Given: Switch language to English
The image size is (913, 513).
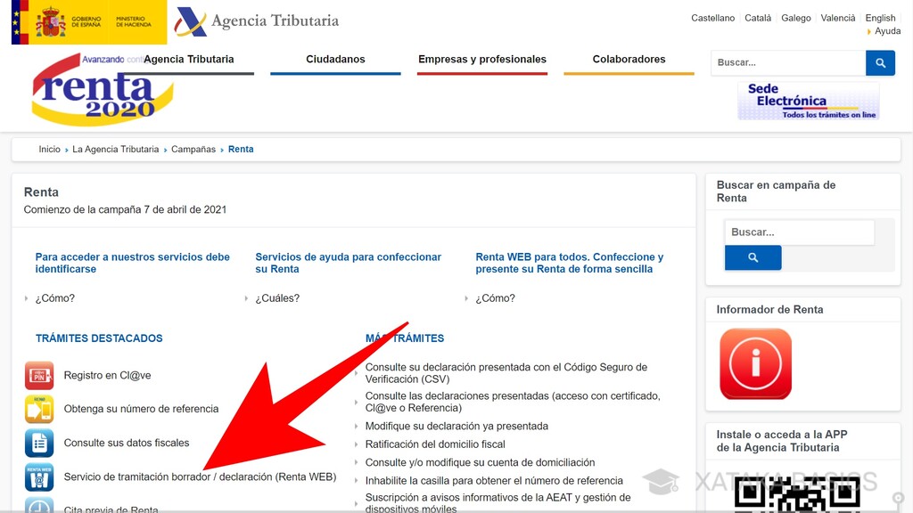Looking at the screenshot, I should pos(880,18).
